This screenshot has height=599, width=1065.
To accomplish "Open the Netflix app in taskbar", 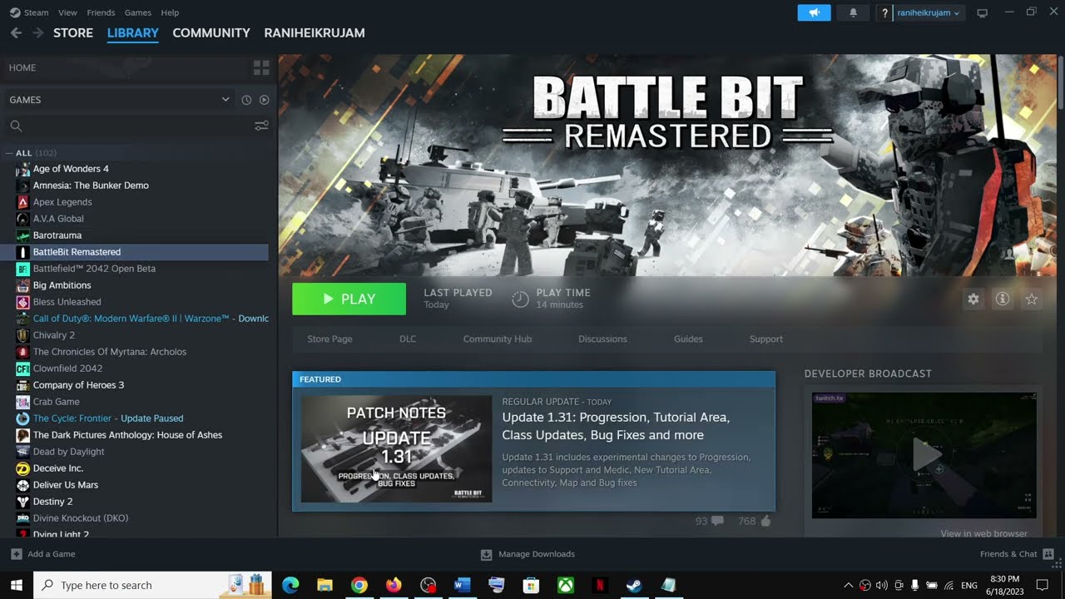I will 599,585.
